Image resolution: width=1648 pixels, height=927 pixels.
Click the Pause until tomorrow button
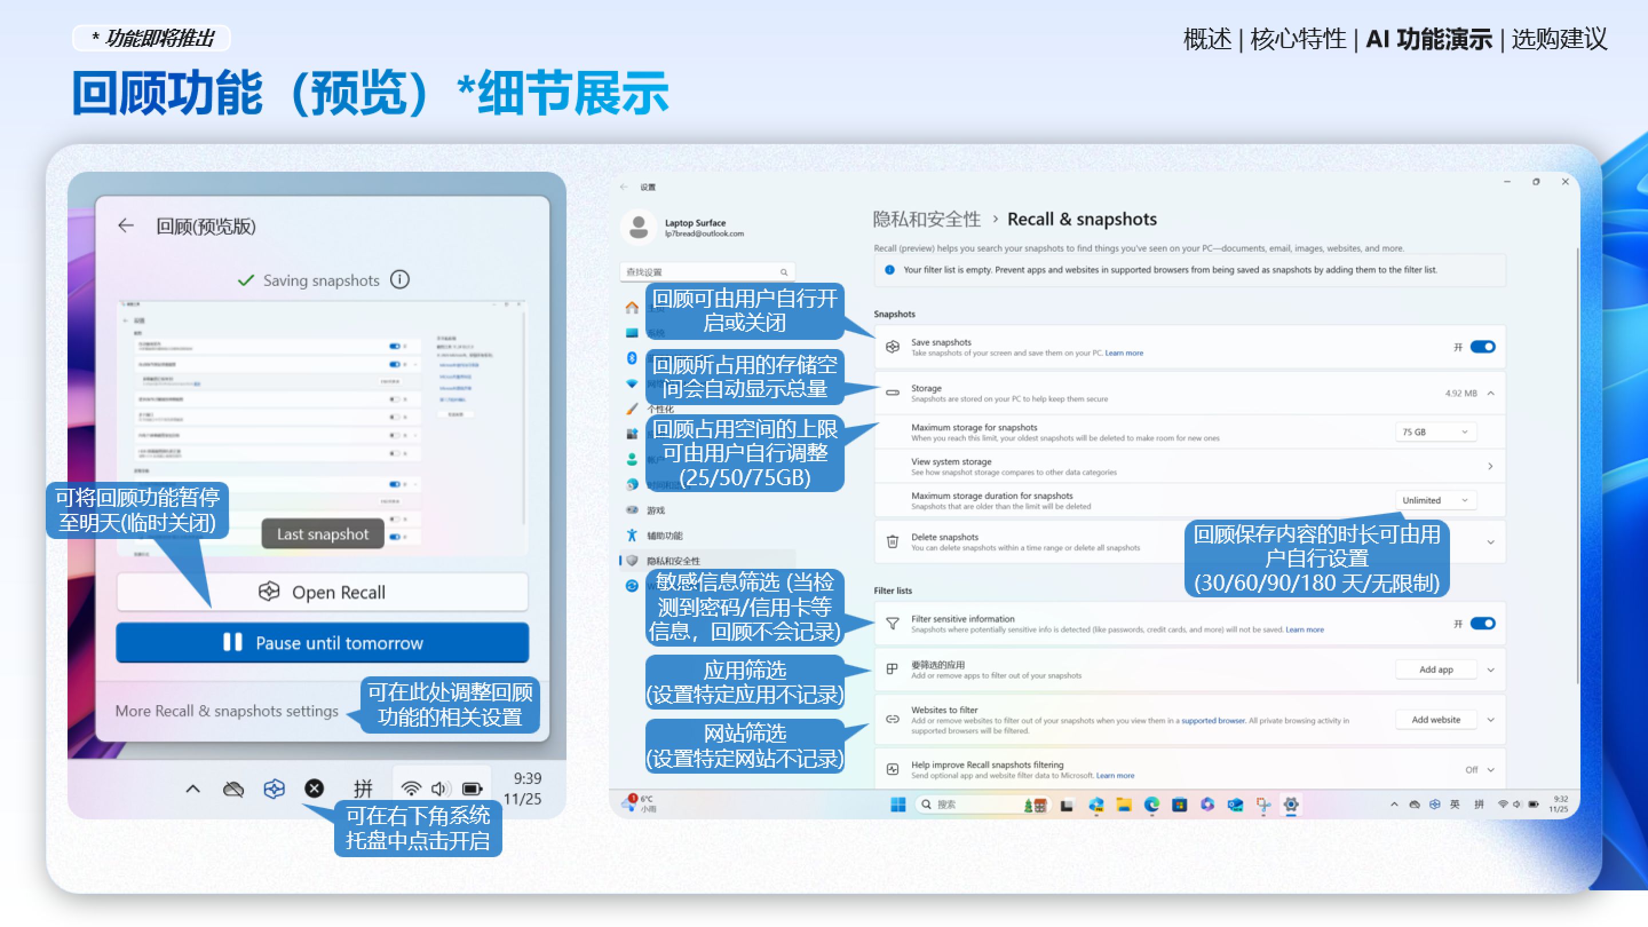pyautogui.click(x=322, y=642)
